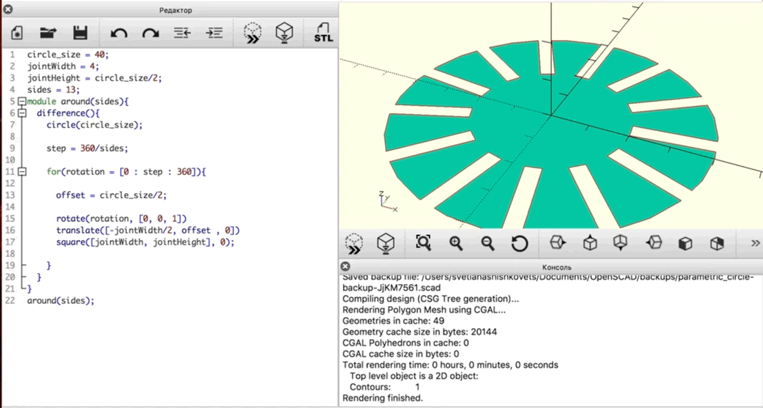Click the line 'step = 360/sides;'

click(88, 148)
